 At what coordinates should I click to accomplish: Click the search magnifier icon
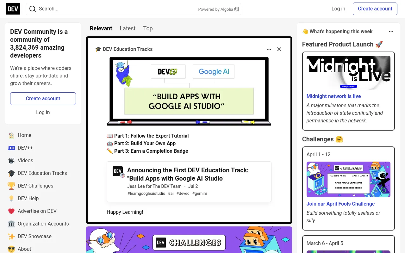(x=33, y=9)
